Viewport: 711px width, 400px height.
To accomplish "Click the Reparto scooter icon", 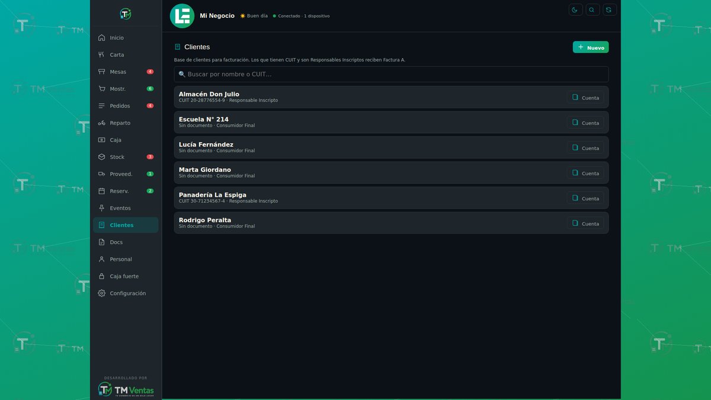I will tap(102, 123).
